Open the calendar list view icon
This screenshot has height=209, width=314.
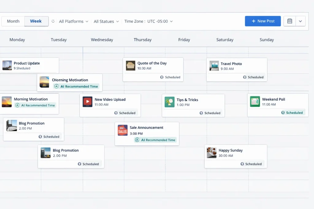289,21
